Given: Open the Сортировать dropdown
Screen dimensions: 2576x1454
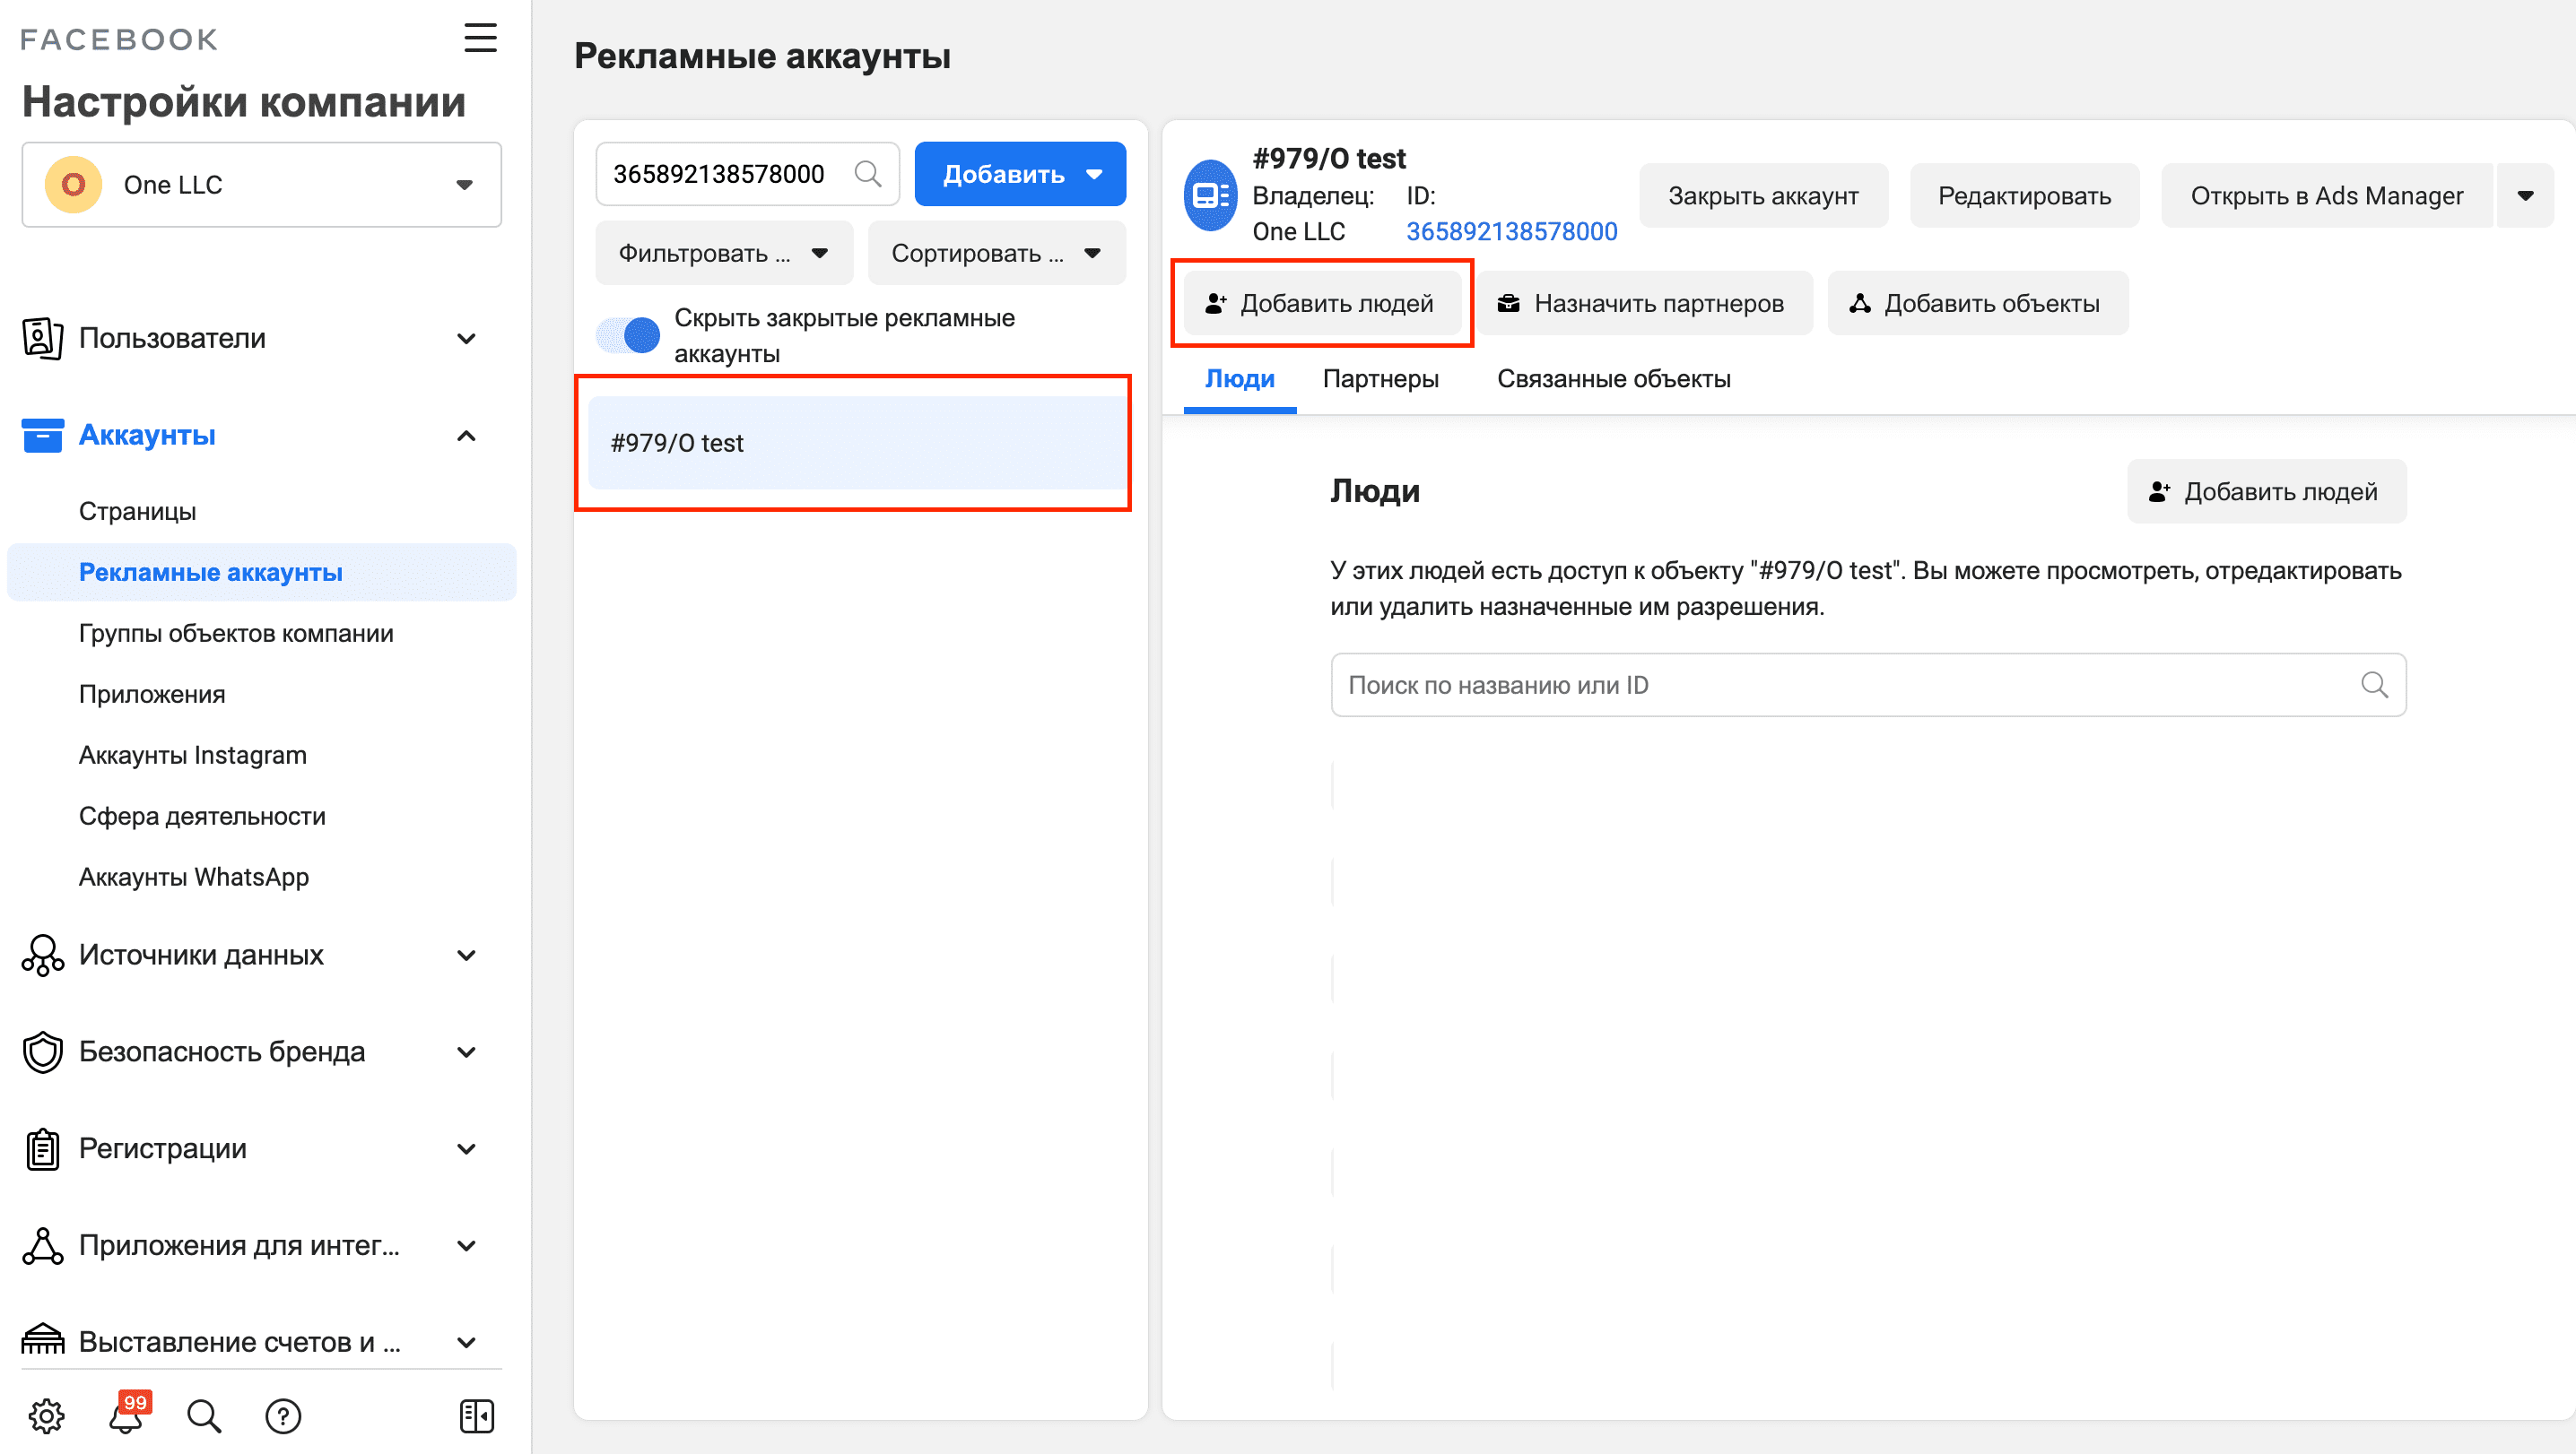Looking at the screenshot, I should [x=996, y=253].
